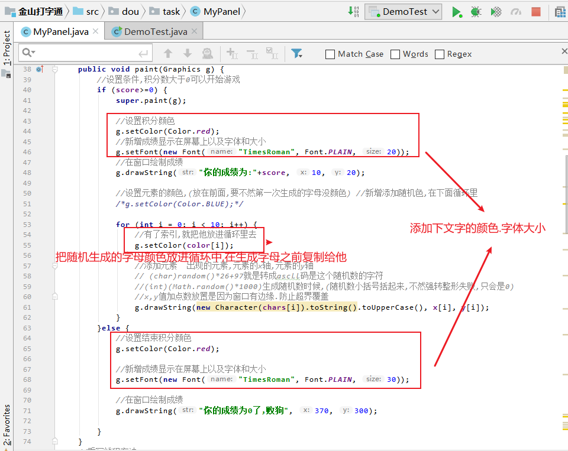Go to previous search occurrence arrow
The width and height of the screenshot is (568, 451).
pos(167,54)
